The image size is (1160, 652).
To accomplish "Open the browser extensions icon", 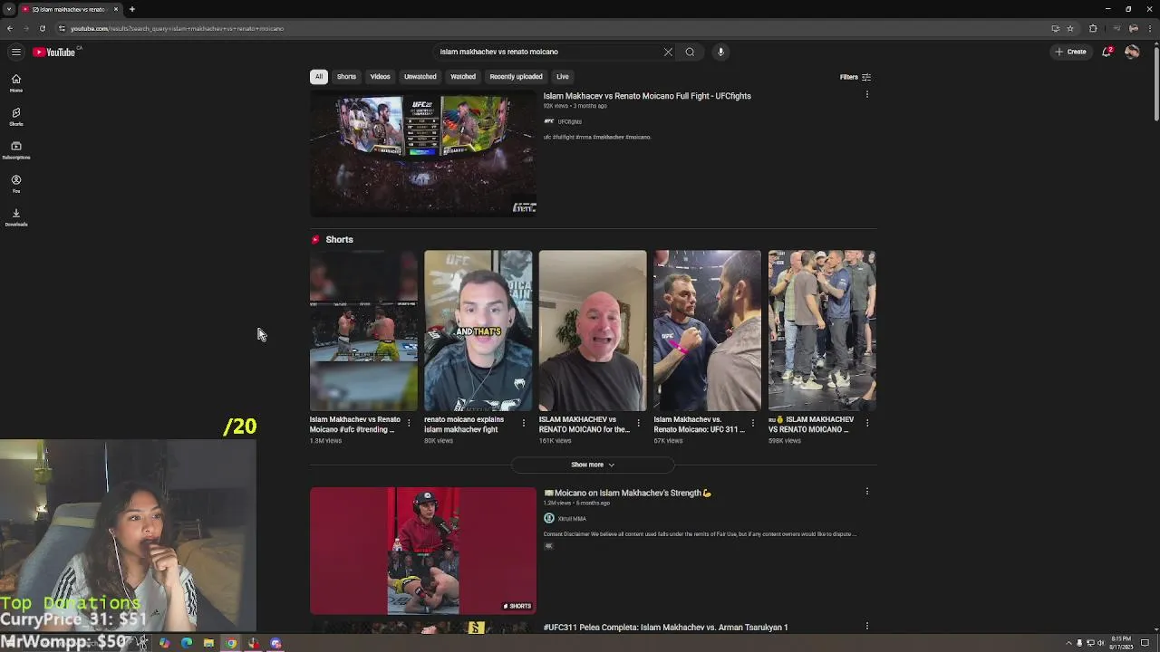I will 1093,28.
